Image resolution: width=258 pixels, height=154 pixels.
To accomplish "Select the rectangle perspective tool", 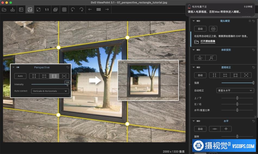I will pos(235,75).
